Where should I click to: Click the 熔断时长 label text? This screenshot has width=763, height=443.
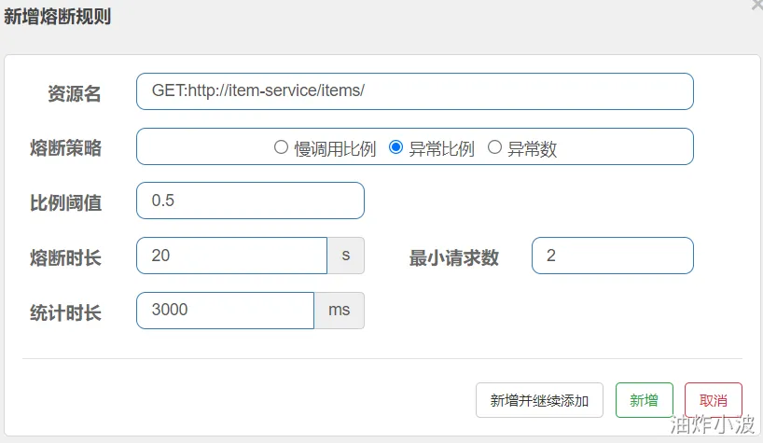(65, 257)
